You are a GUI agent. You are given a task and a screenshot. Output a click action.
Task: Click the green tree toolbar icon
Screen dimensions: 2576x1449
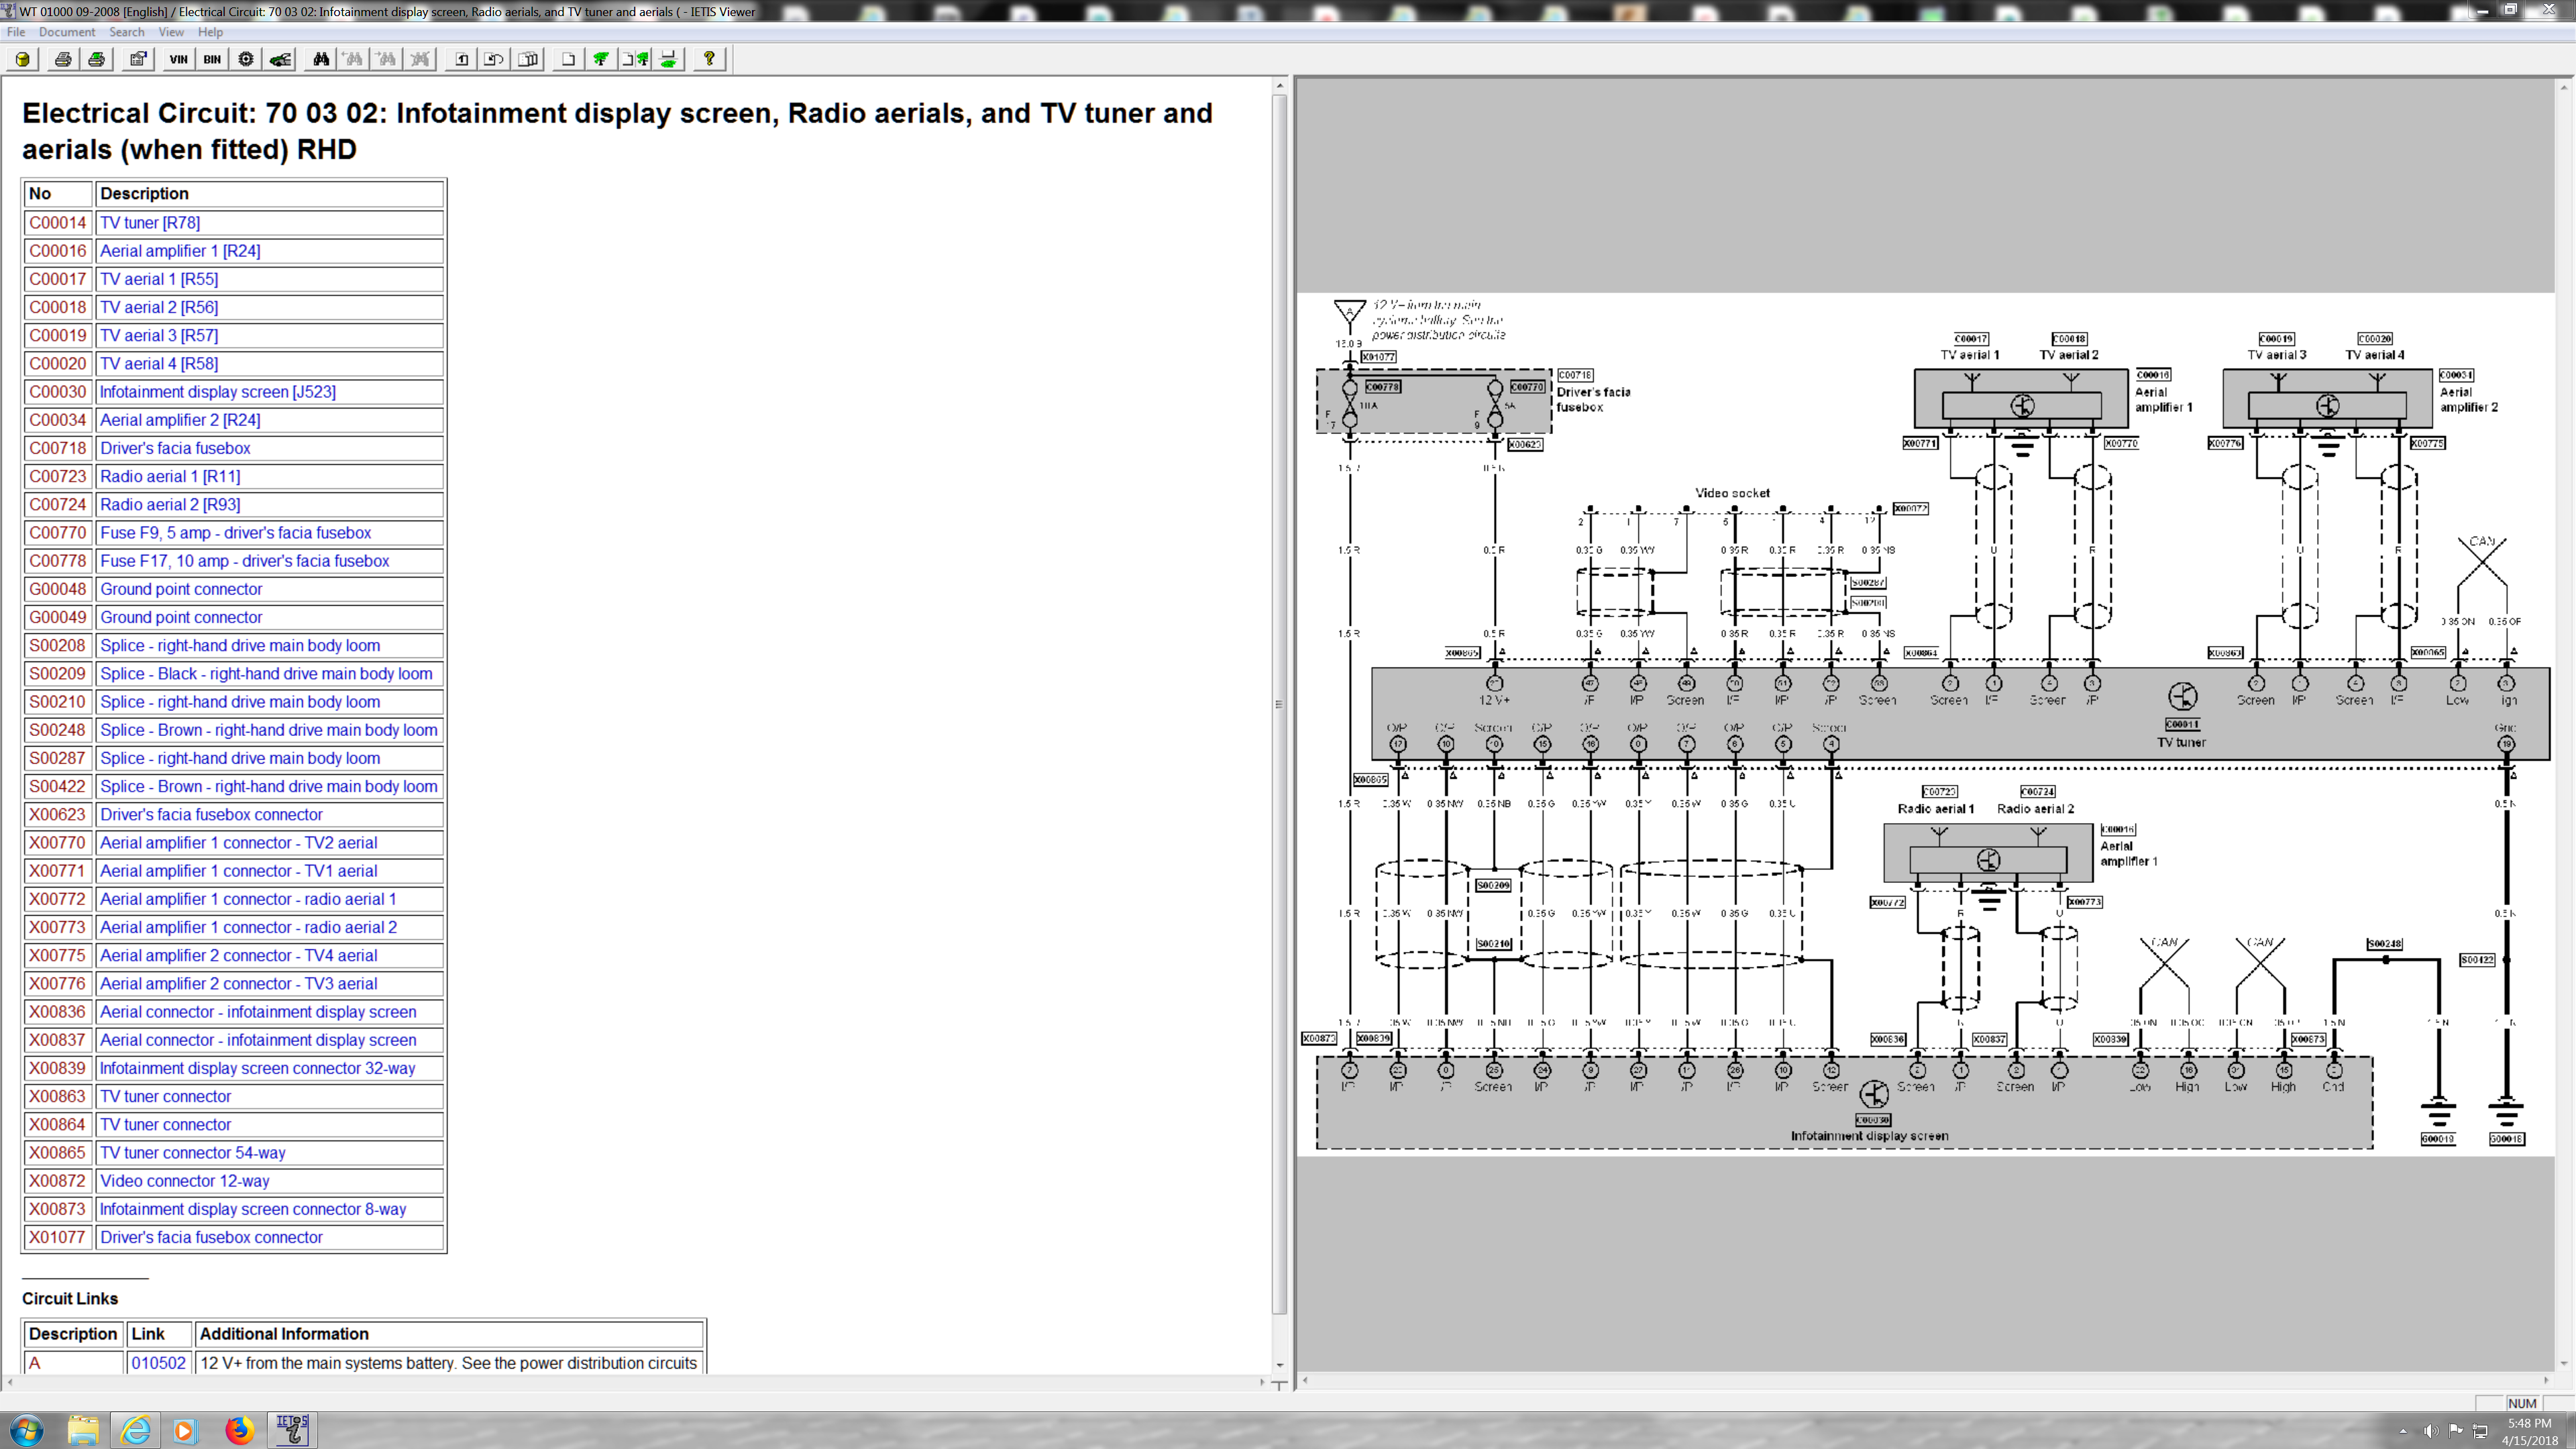tap(601, 59)
